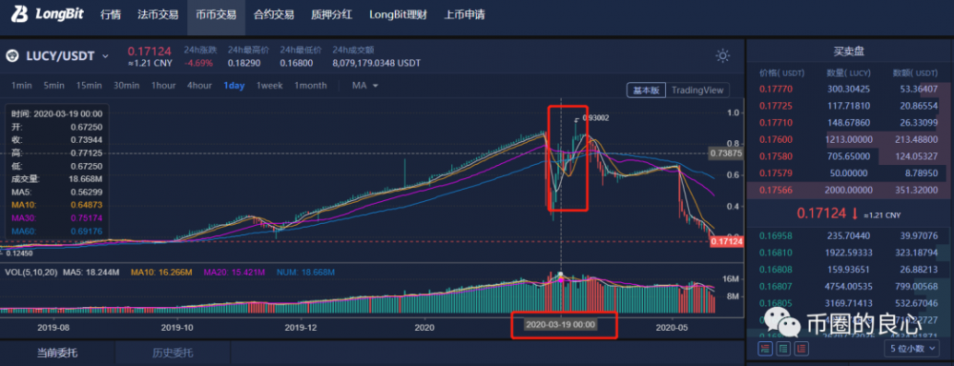
Task: Select the 15min interval
Action: point(89,86)
